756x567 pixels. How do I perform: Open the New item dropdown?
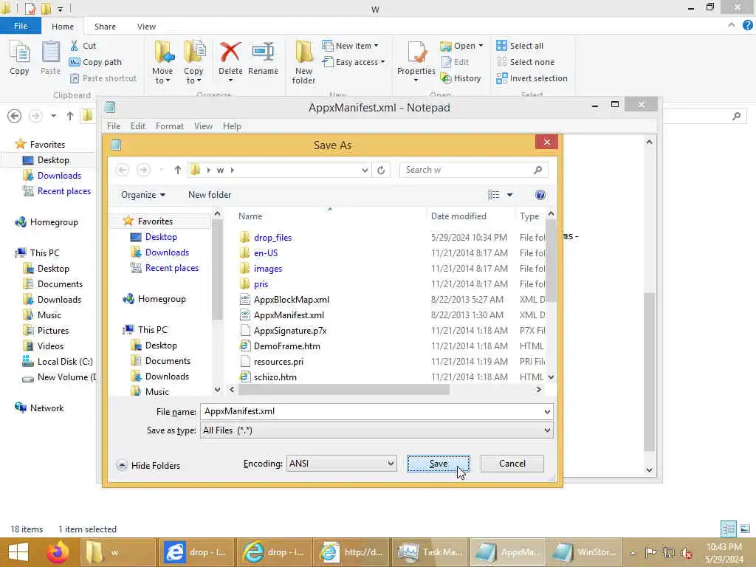351,46
